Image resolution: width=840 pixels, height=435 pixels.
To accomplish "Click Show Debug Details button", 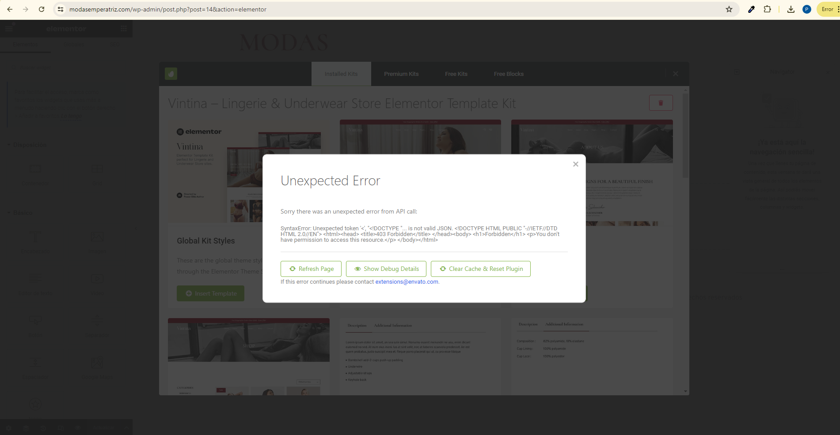I will (386, 269).
